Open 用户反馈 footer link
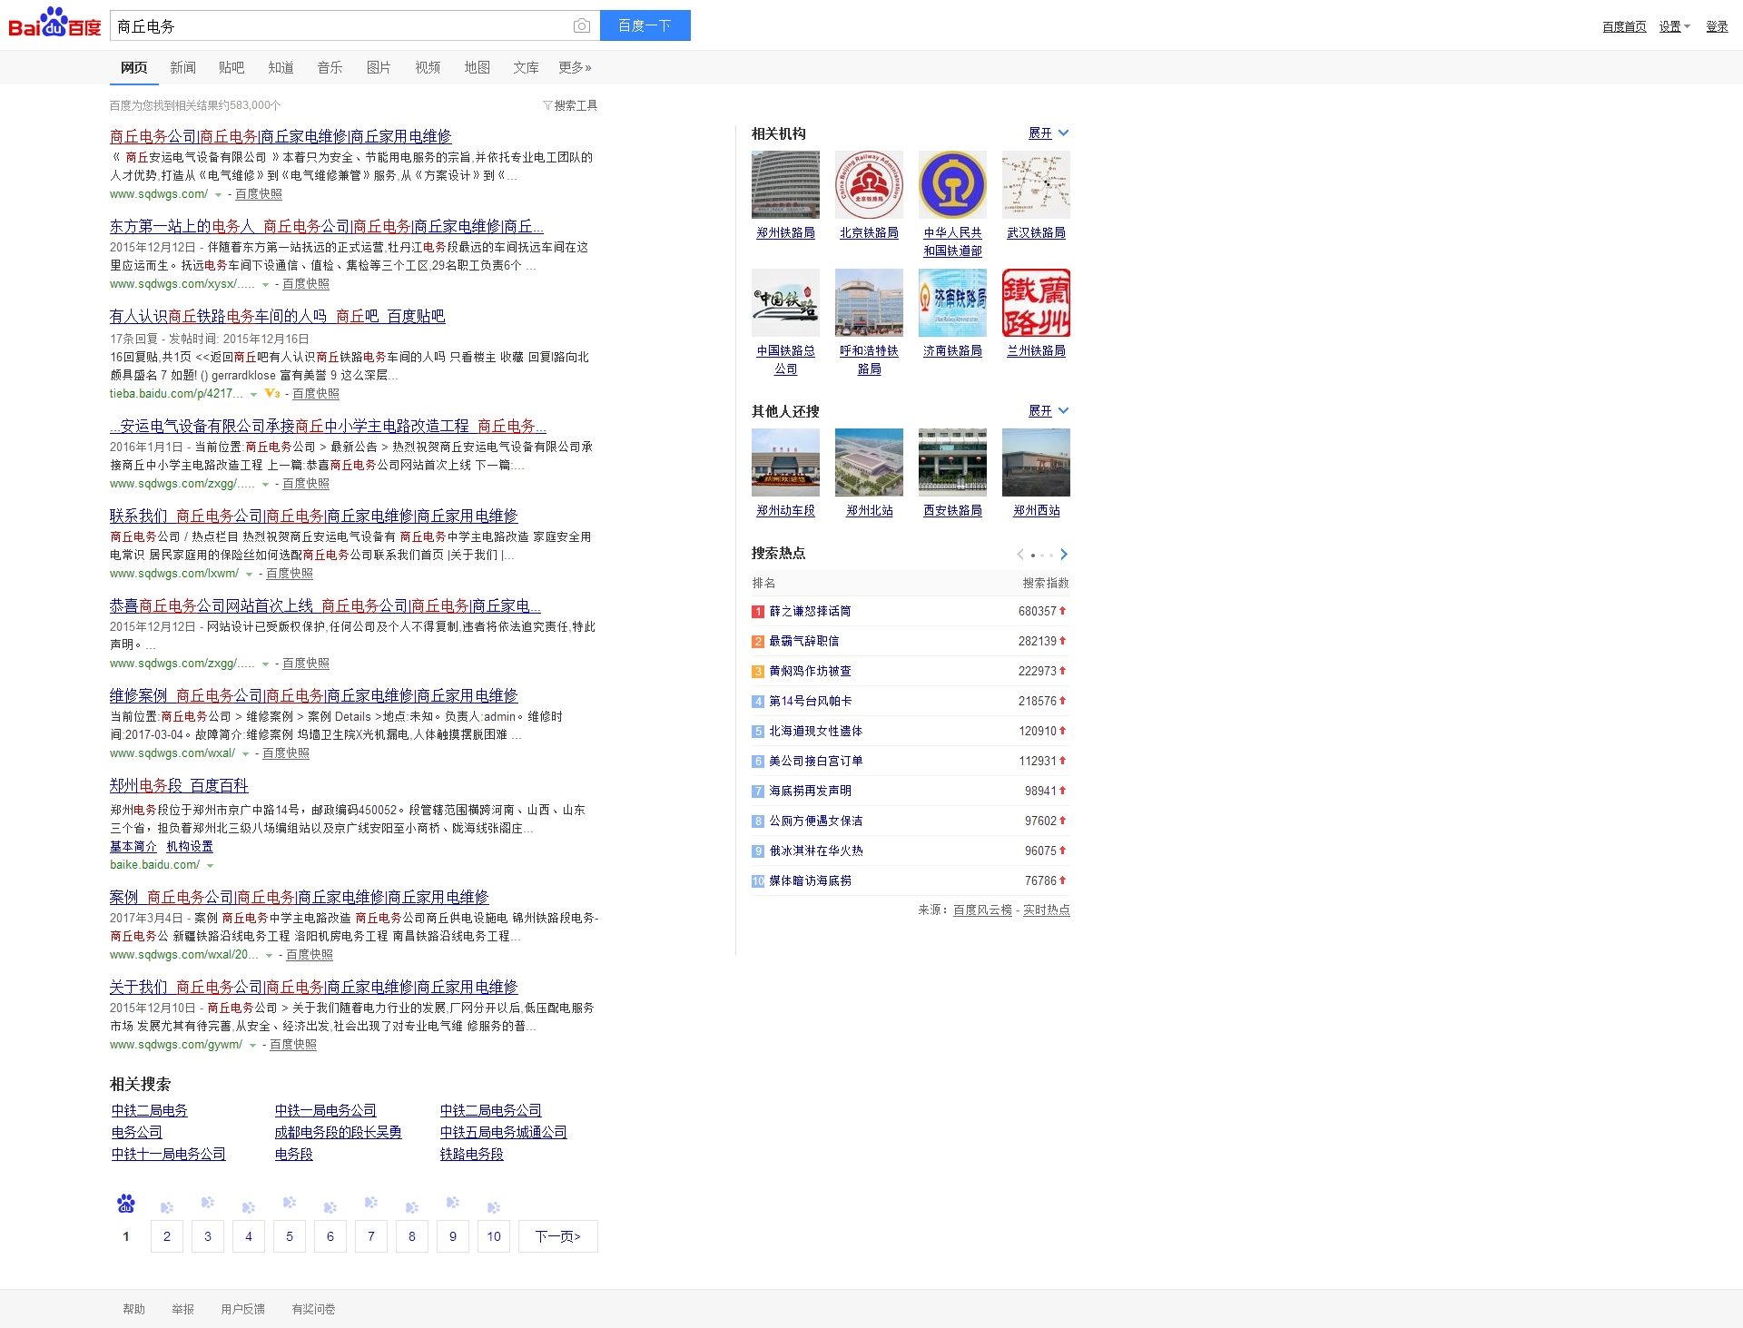Image resolution: width=1743 pixels, height=1328 pixels. point(242,1309)
